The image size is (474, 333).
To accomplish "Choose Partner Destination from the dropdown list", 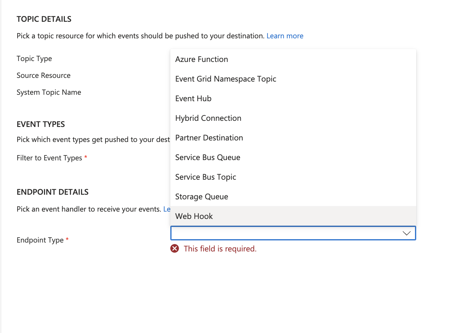I will (209, 138).
